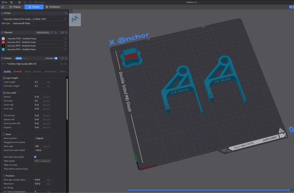Edit the printer preset with pencil icon
Image resolution: width=294 pixels, height=193 pixels.
65,19
